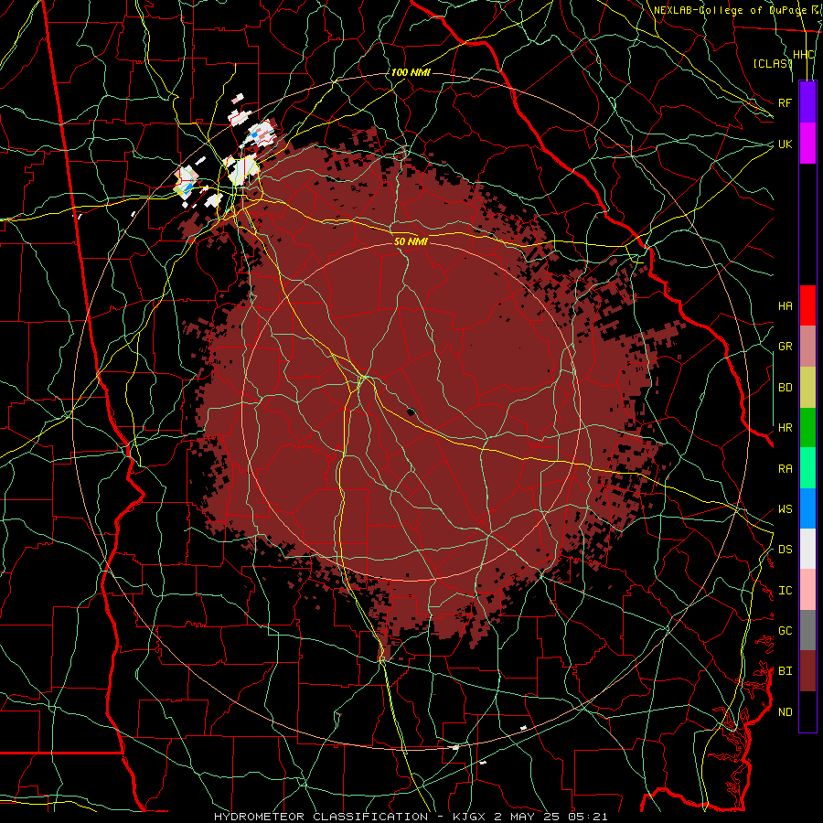Viewport: 823px width, 823px height.
Task: Click the 'NEXLAB-College of DuPage' credit text
Action: point(730,10)
